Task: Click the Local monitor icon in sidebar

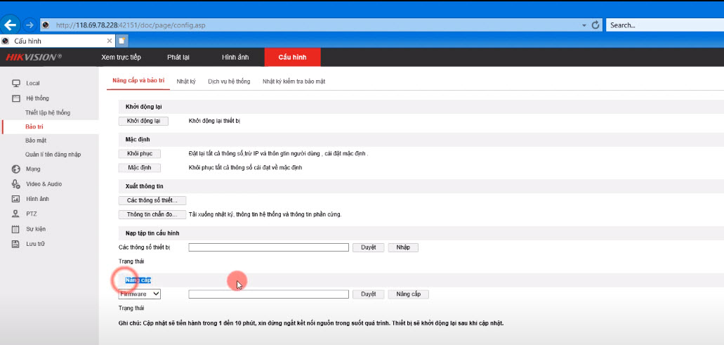Action: [15, 84]
